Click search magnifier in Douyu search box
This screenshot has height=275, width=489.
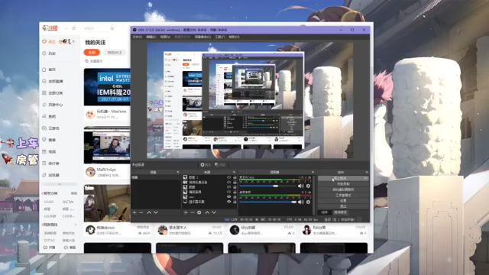(112, 28)
